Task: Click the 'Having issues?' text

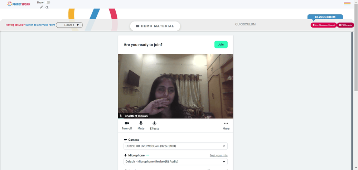Action: click(15, 25)
